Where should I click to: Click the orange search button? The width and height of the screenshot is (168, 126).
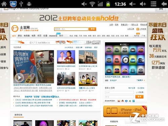pos(93,29)
